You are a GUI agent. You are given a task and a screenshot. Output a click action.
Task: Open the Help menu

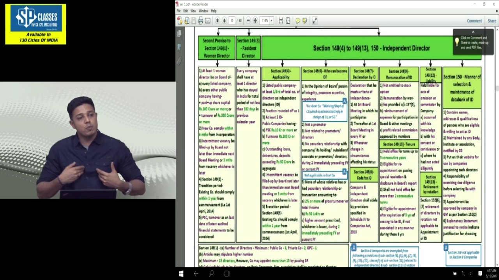click(x=214, y=11)
